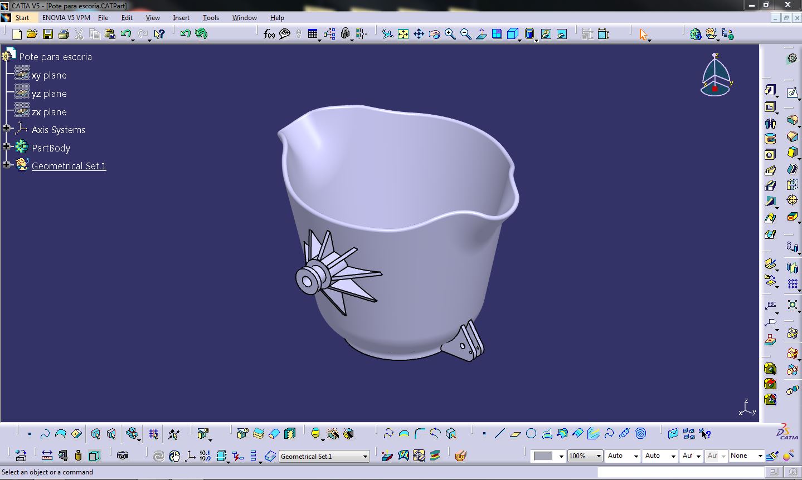Select the Normal View tool
802x480 pixels.
point(481,34)
